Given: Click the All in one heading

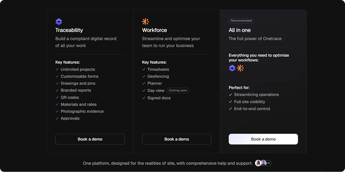Looking at the screenshot, I should pyautogui.click(x=239, y=30).
